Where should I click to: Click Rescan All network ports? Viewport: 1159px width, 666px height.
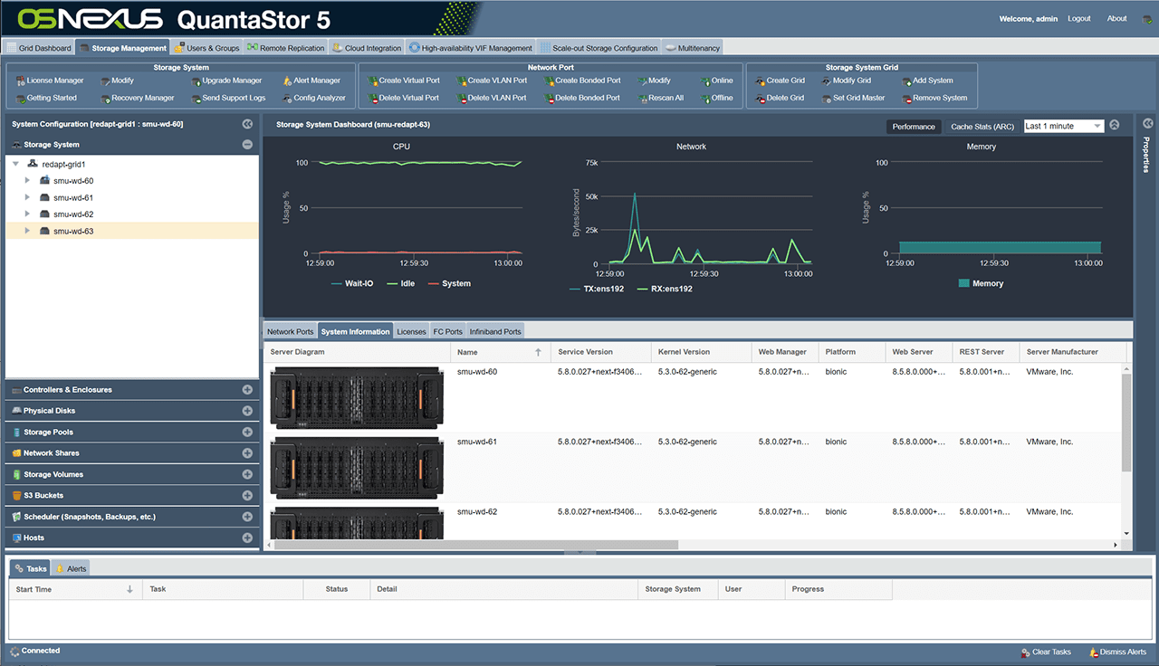click(660, 98)
